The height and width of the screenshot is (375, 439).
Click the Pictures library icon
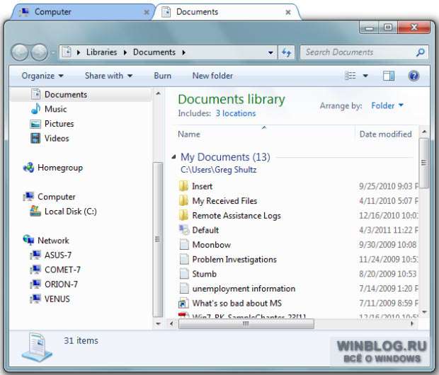pyautogui.click(x=35, y=124)
